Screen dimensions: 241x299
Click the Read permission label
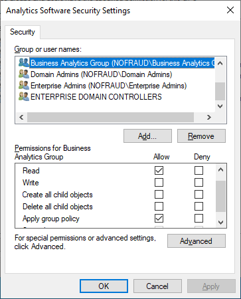[x=31, y=171]
